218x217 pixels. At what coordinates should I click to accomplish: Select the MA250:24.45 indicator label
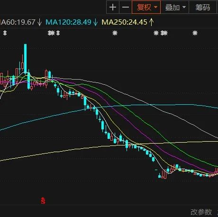click(x=127, y=22)
